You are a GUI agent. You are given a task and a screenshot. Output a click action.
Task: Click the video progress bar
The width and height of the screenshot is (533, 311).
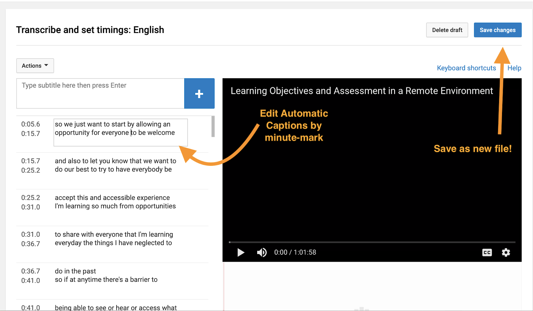(x=372, y=242)
